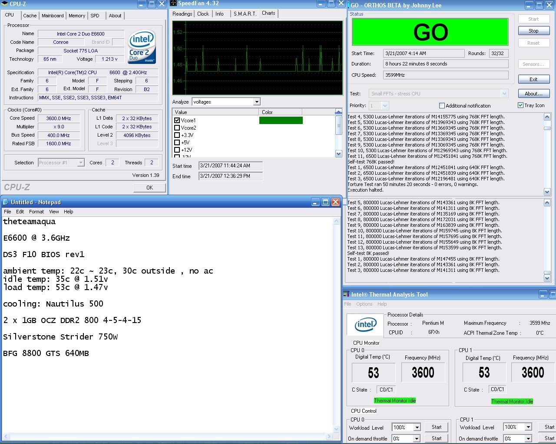Open the Help menu in Notepad

click(x=69, y=212)
